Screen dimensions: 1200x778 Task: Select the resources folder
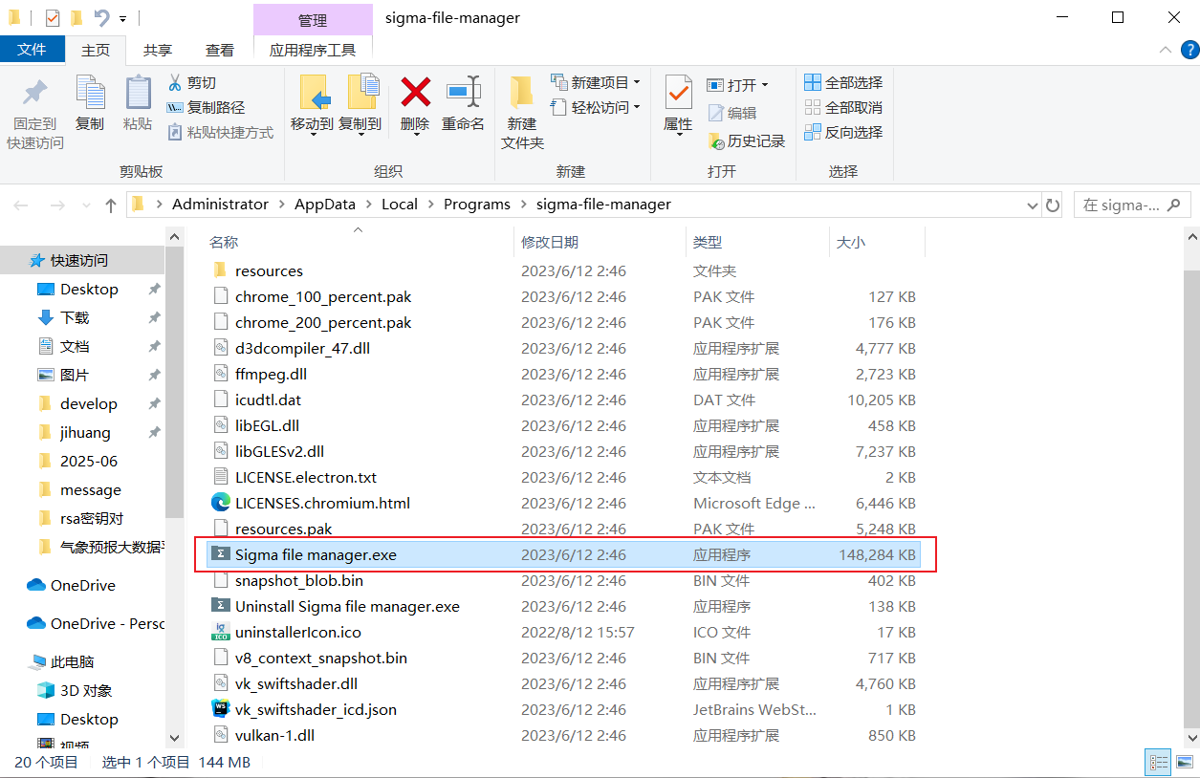(x=269, y=271)
